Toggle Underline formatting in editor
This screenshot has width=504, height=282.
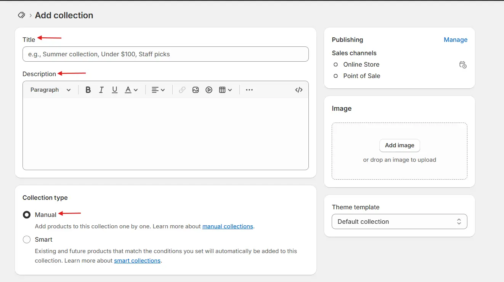114,90
